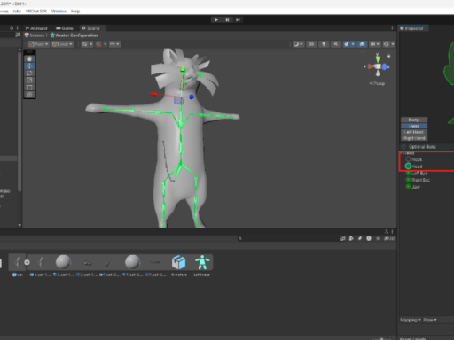
Task: Toggle scene lighting bulb icon
Action: (324, 44)
